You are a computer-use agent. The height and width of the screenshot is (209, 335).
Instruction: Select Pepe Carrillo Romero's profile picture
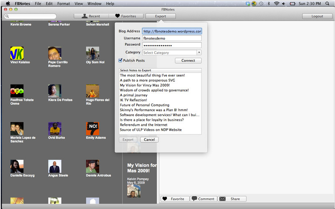55,53
